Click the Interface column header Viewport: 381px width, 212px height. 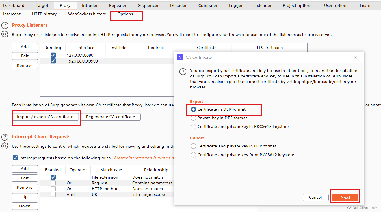[x=86, y=48]
